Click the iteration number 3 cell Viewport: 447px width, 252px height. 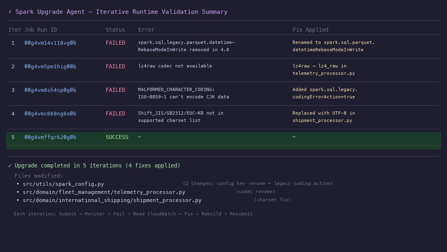coord(13,90)
